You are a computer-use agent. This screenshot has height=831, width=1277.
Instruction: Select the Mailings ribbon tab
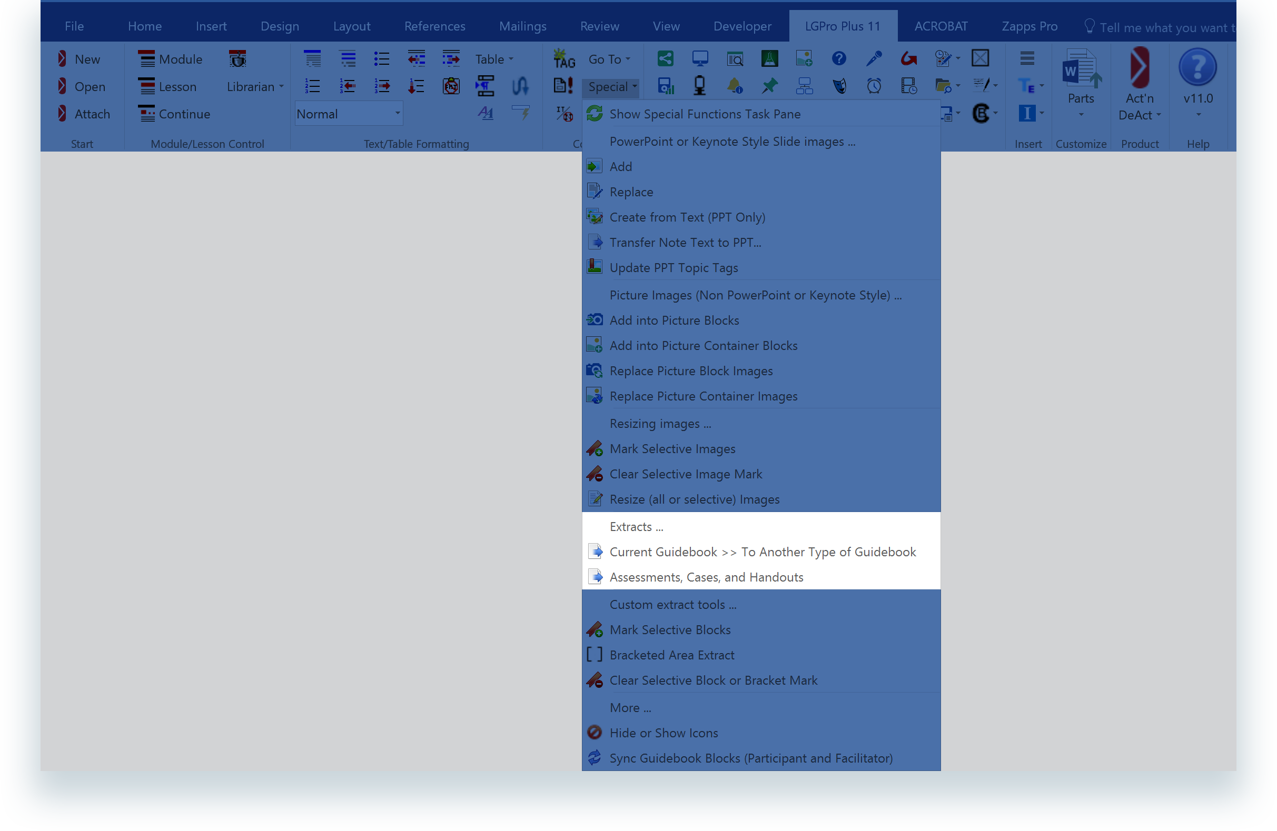point(522,26)
